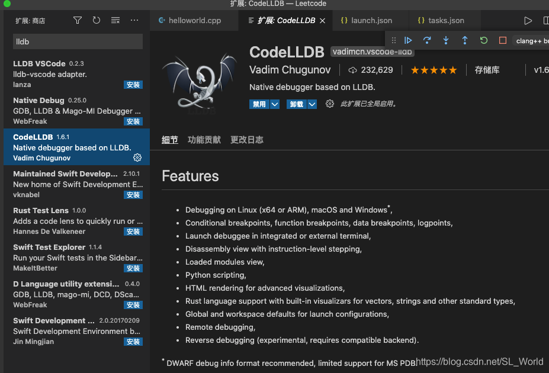Select the 细节 details tab
The height and width of the screenshot is (373, 549).
point(170,140)
